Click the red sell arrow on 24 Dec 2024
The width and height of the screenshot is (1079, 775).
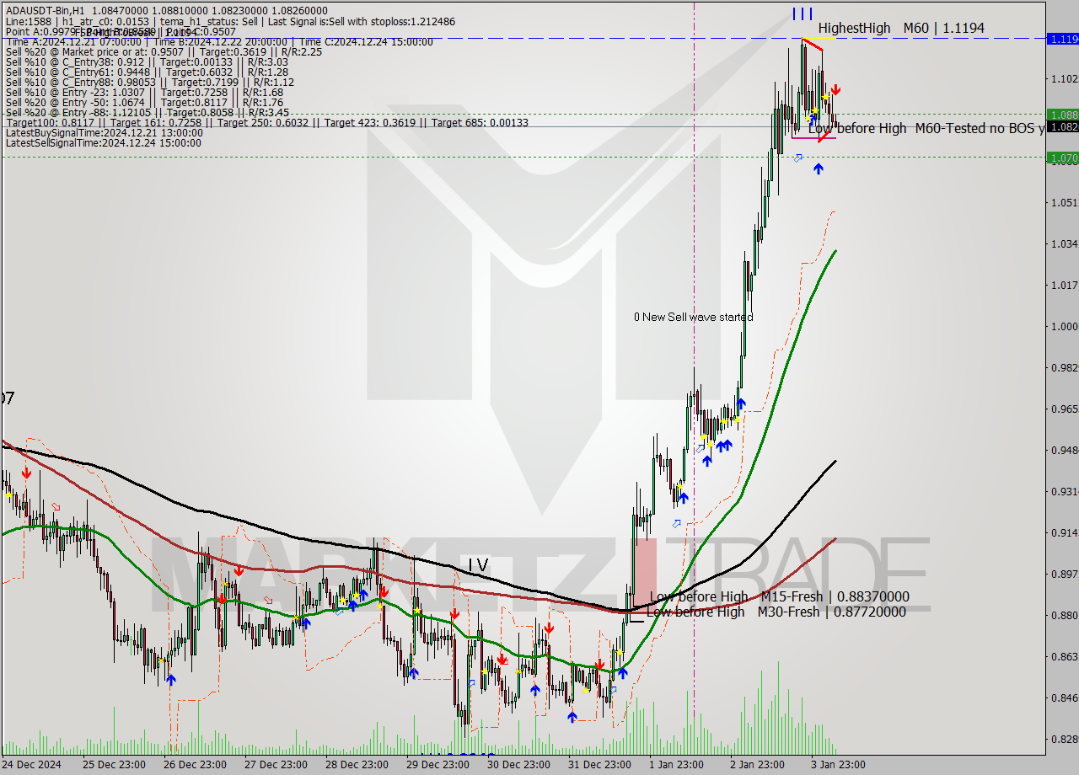coord(26,473)
